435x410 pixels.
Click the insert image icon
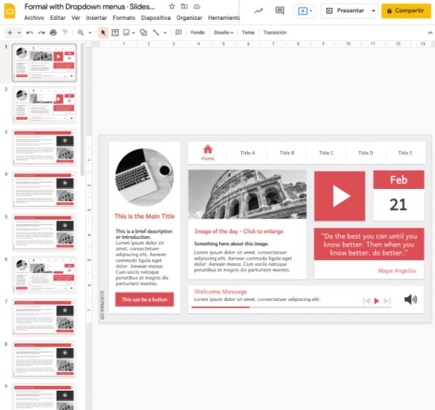126,33
